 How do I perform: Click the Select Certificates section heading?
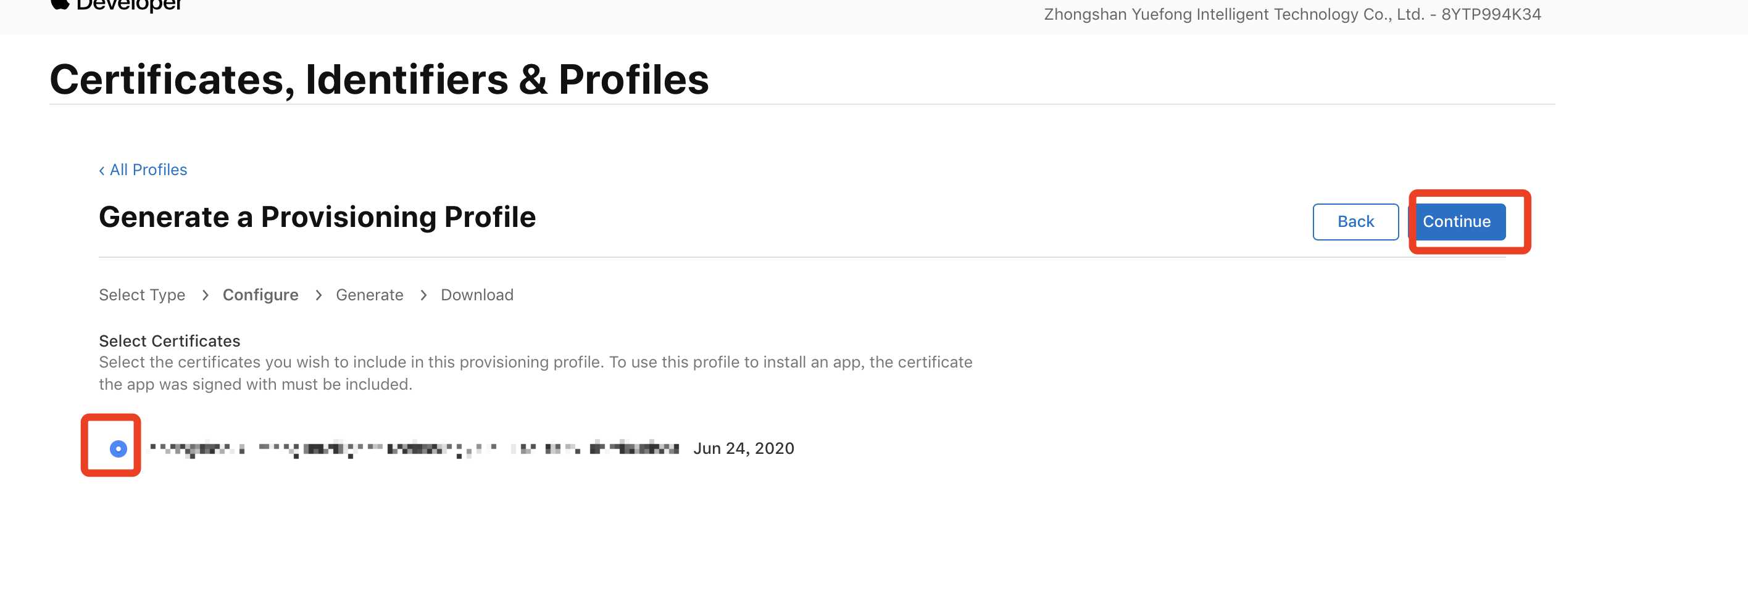170,340
